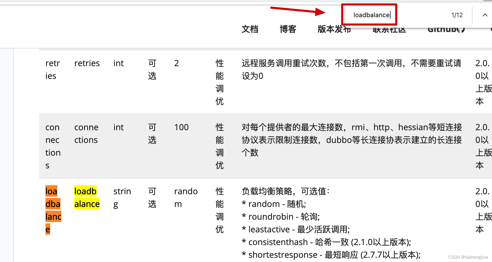Click the 'con nec tion s' tag cell

point(53,146)
